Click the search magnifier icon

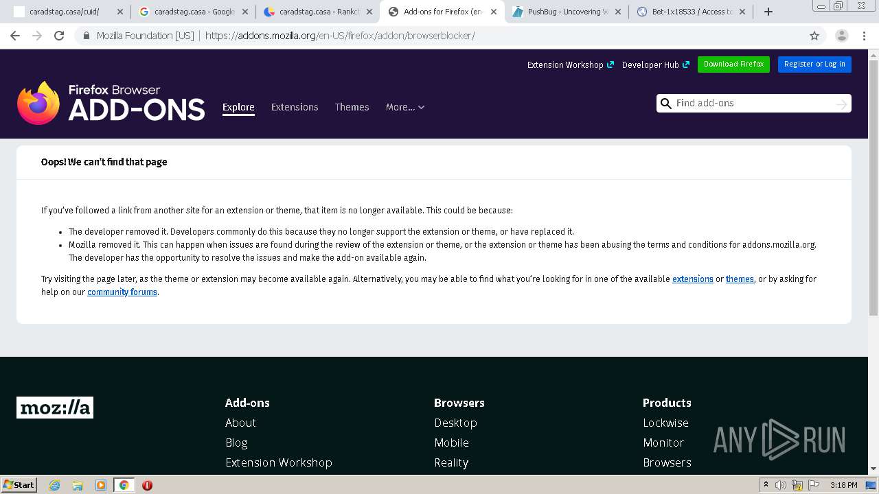pyautogui.click(x=665, y=104)
